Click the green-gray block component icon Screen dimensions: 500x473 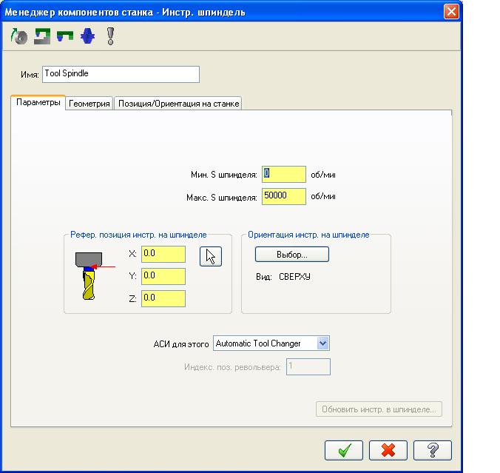[42, 36]
